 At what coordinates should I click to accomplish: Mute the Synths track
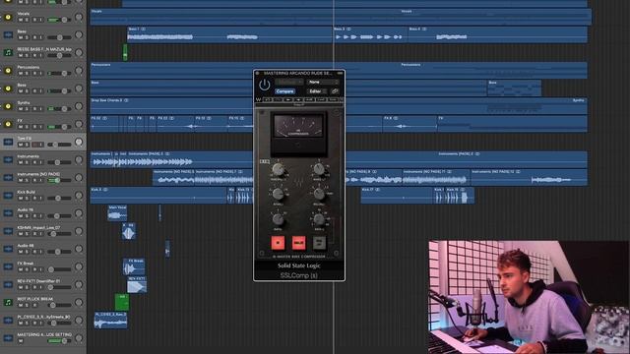[x=21, y=109]
